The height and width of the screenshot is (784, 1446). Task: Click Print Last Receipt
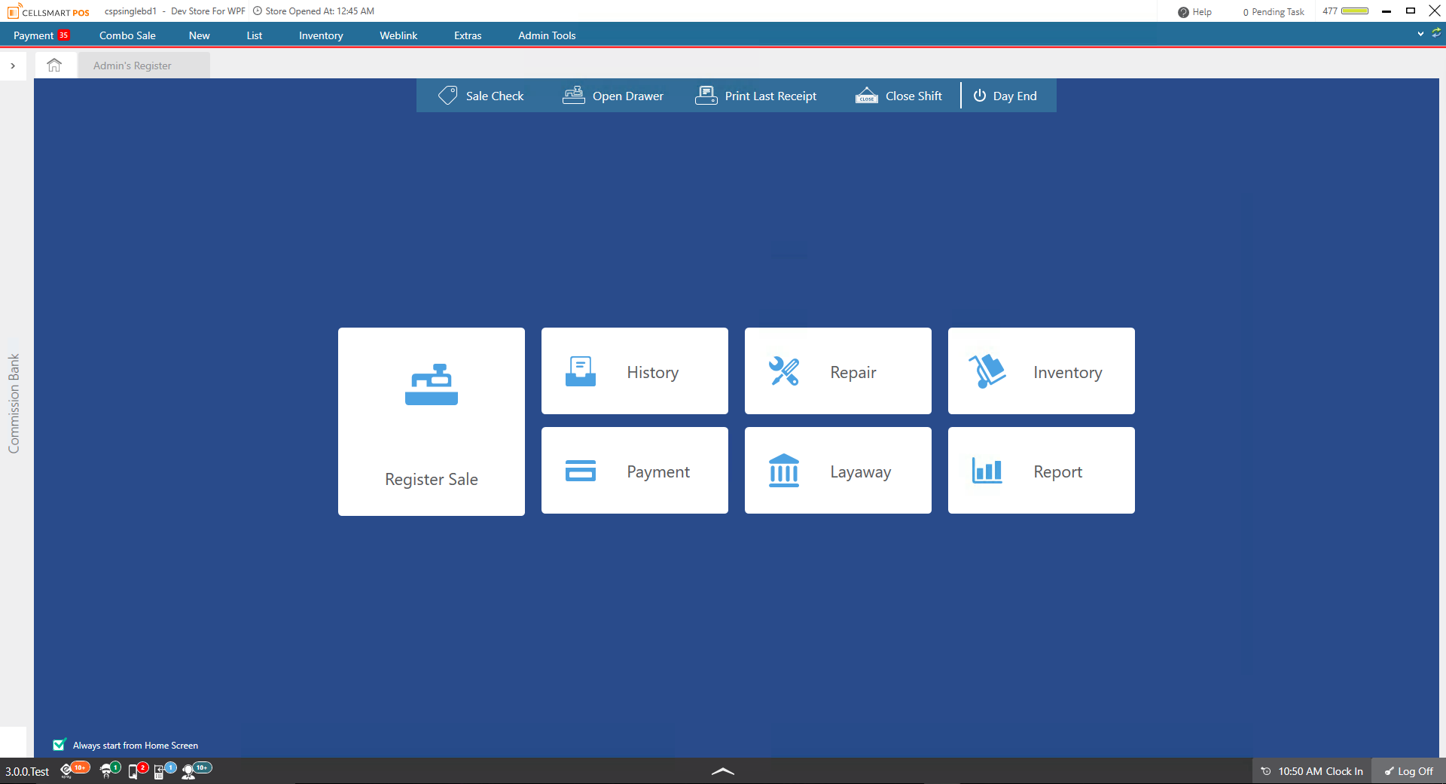coord(756,96)
